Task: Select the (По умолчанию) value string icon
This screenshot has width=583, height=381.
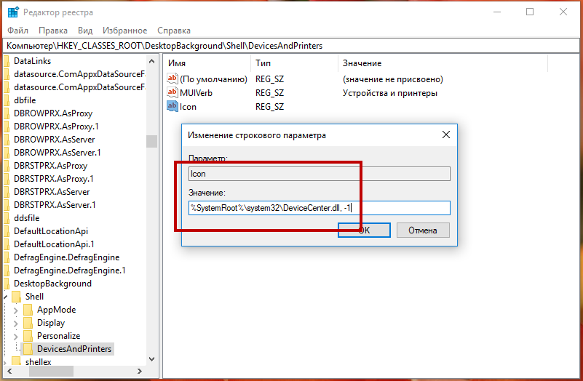Action: tap(172, 79)
